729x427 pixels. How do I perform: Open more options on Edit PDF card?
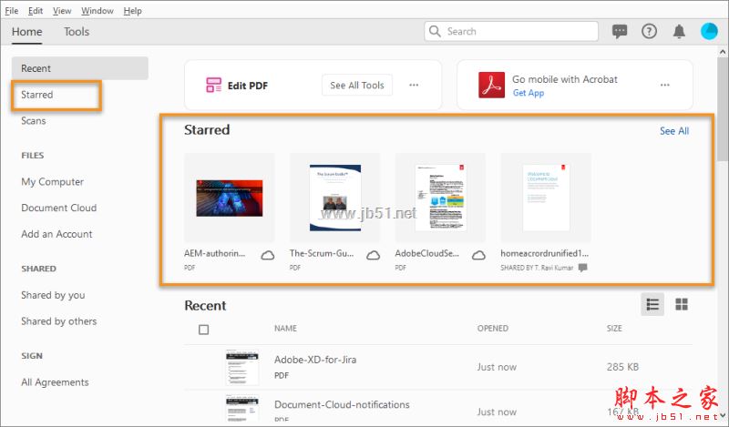pyautogui.click(x=414, y=85)
